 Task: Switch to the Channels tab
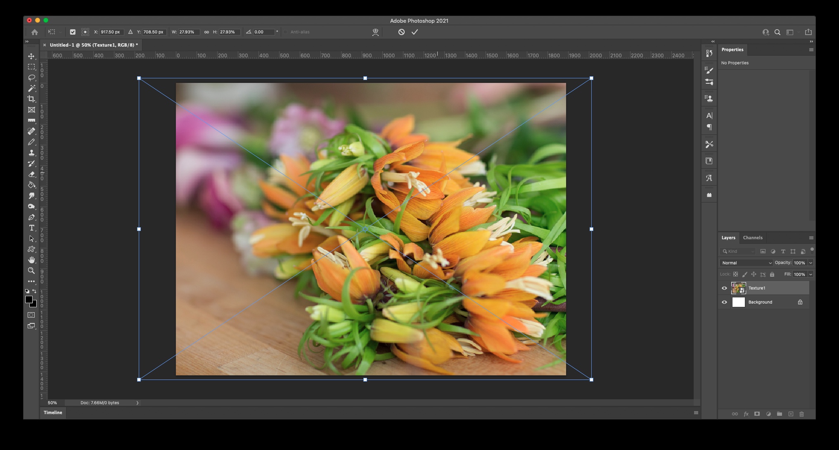[752, 238]
